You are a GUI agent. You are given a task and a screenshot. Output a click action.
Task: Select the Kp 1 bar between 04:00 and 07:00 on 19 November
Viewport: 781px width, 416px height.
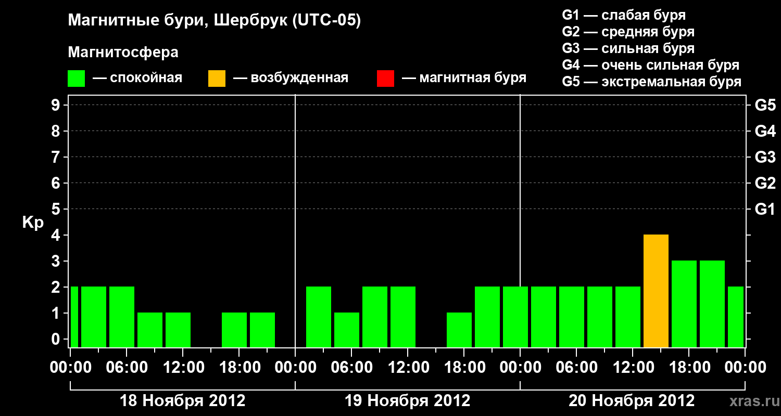point(347,330)
